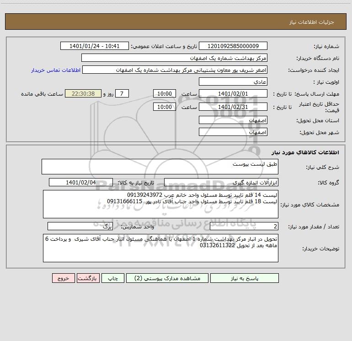Select the شماره نیاز field 1201092585000009

coord(233,46)
